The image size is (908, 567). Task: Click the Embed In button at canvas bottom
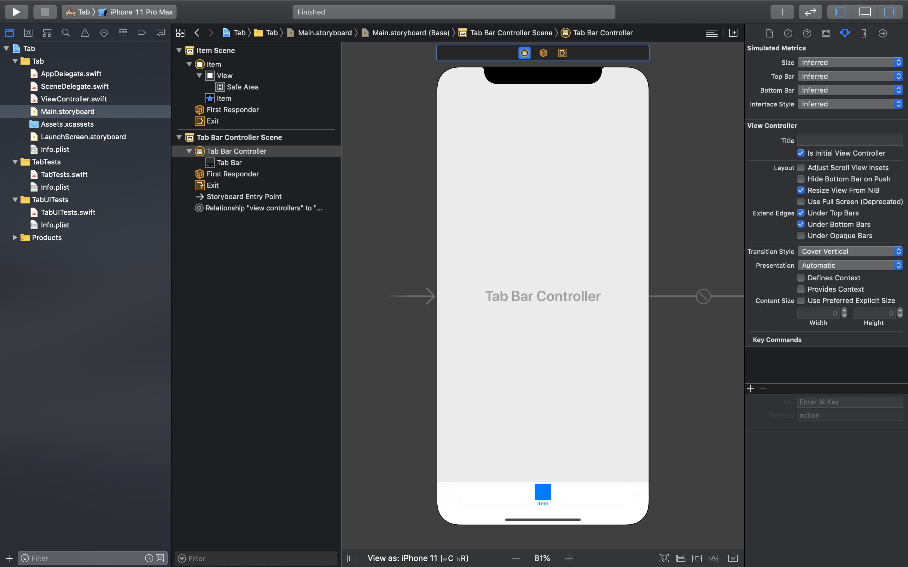(732, 558)
